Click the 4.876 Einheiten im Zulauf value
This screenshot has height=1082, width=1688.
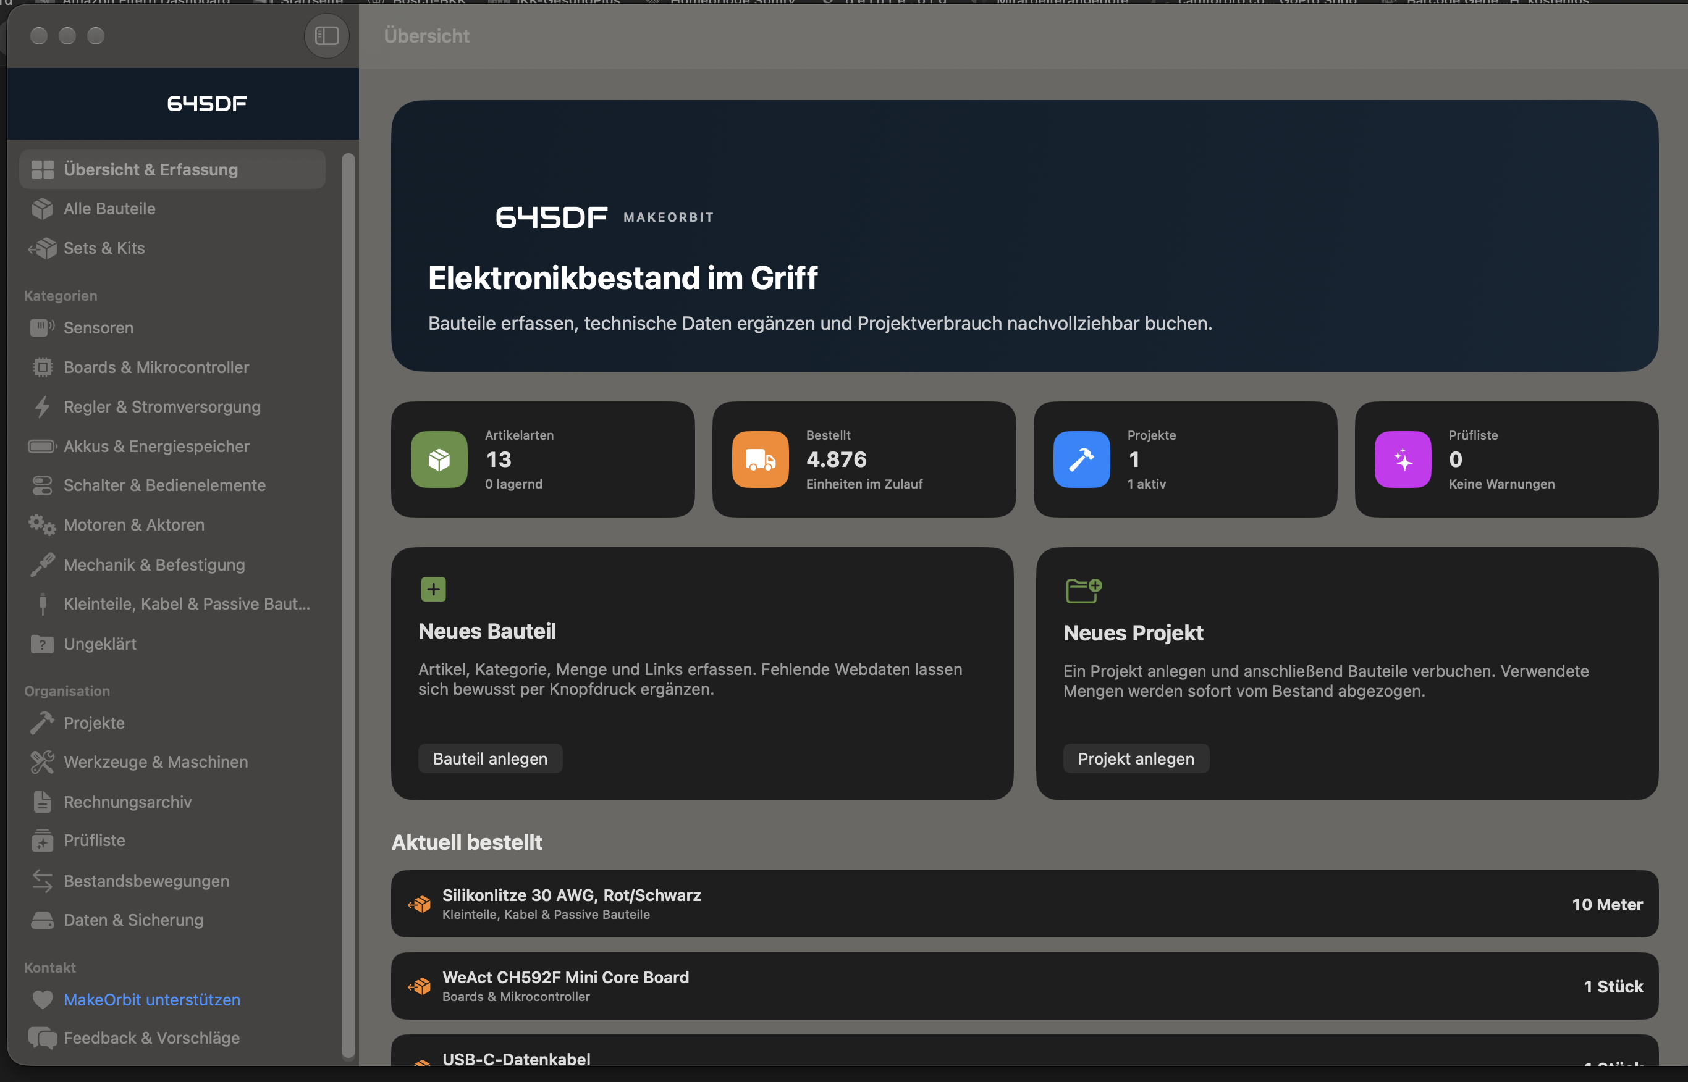836,459
